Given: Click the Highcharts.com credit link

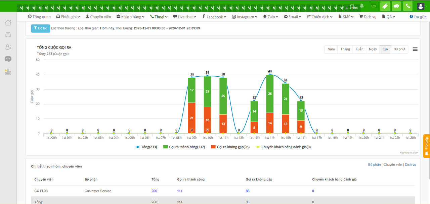Looking at the screenshot, I should click(409, 153).
